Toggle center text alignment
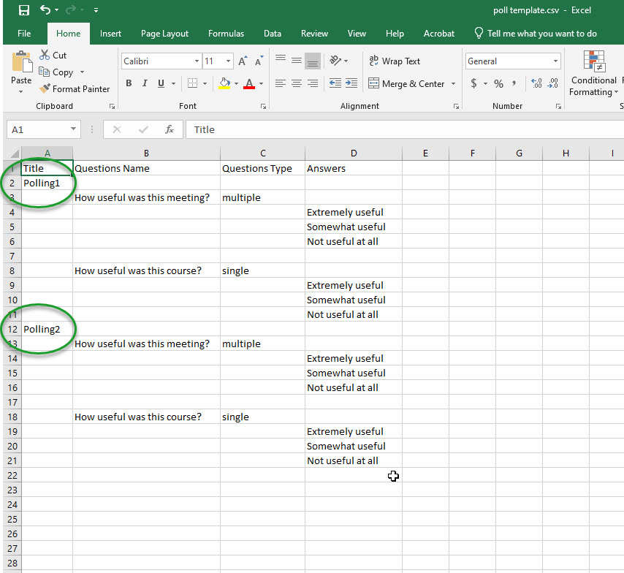Image resolution: width=624 pixels, height=573 pixels. coord(295,83)
